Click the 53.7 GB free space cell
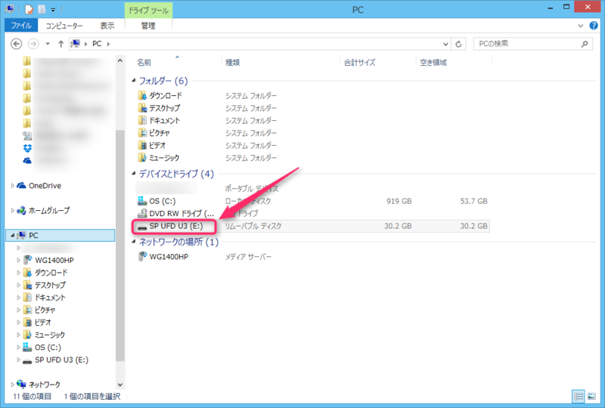Screen dimensions: 605x408 tap(474, 201)
